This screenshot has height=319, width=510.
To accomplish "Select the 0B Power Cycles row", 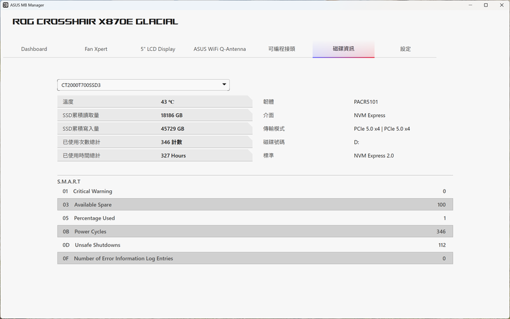I will (255, 231).
